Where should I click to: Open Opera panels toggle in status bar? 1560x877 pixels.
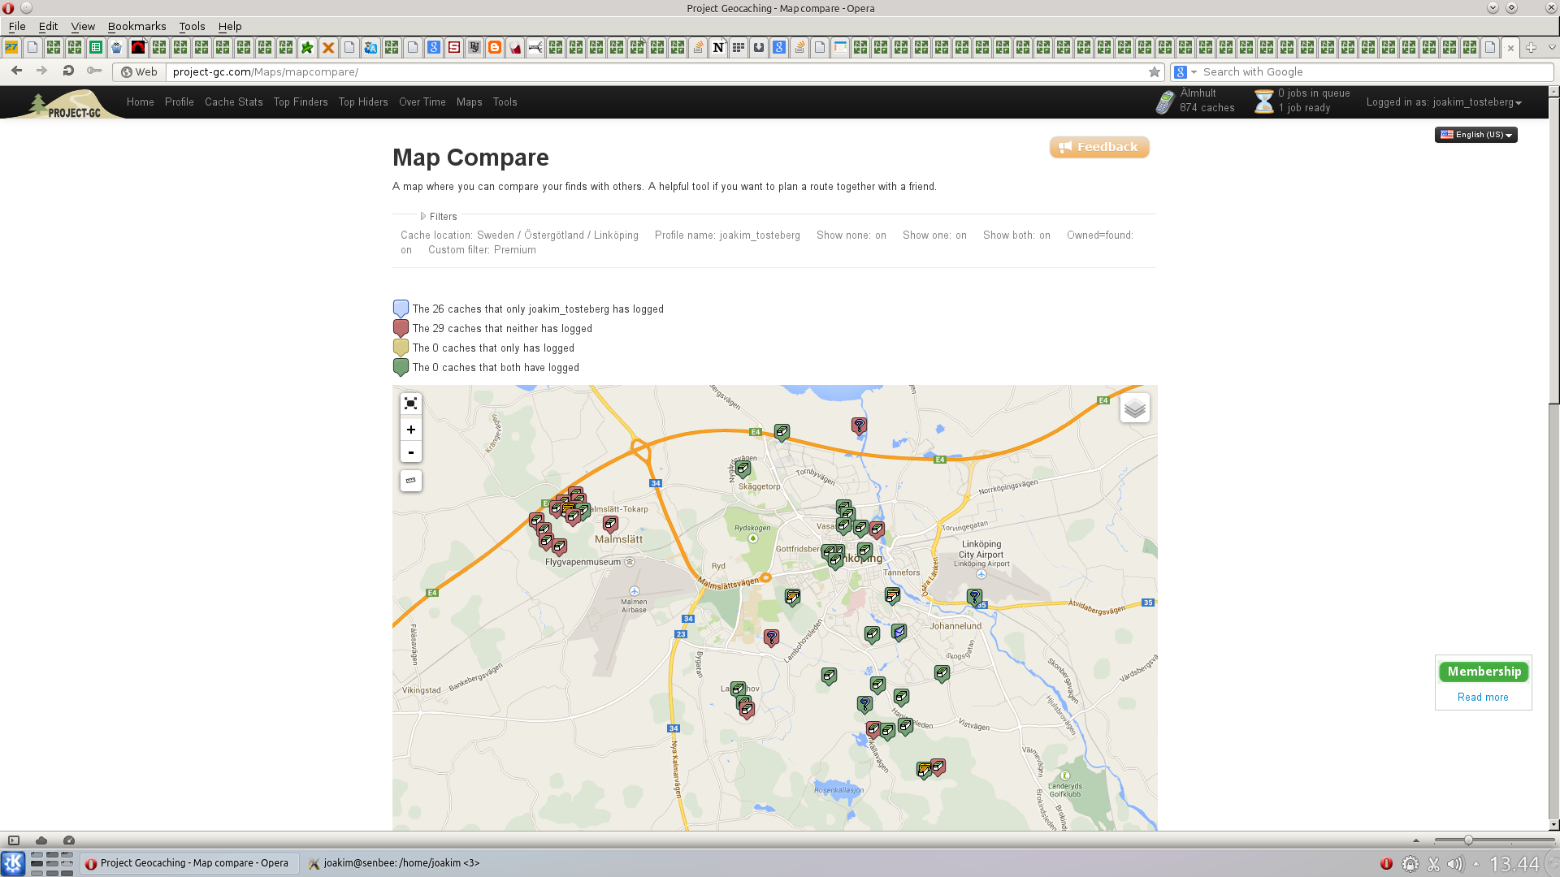pos(14,840)
